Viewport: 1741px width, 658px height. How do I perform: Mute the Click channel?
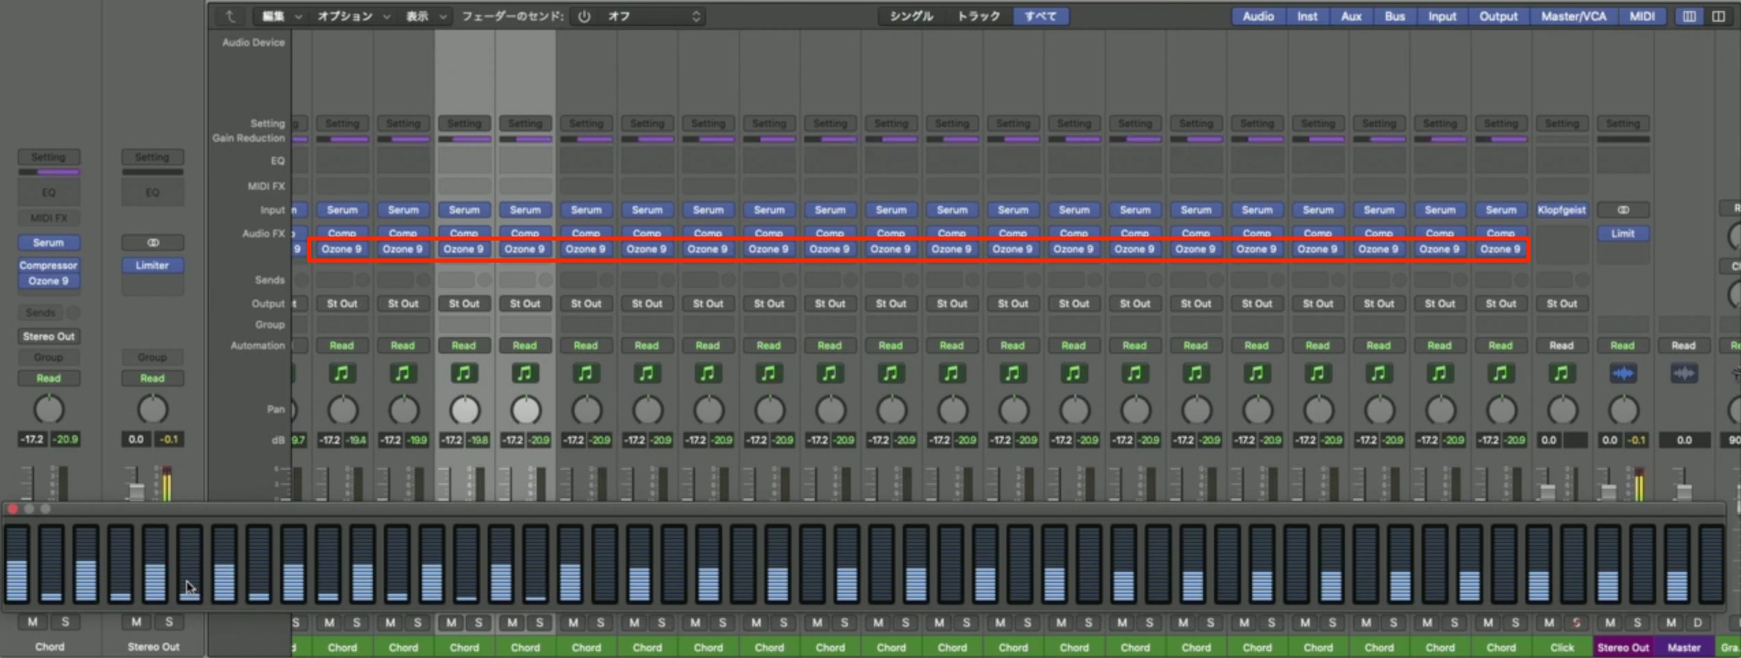tap(1548, 623)
